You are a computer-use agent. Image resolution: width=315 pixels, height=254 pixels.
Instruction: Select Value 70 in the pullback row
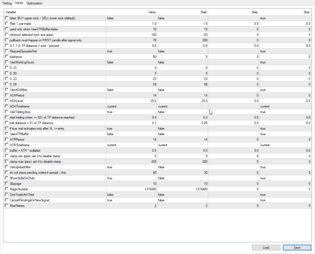click(x=132, y=40)
